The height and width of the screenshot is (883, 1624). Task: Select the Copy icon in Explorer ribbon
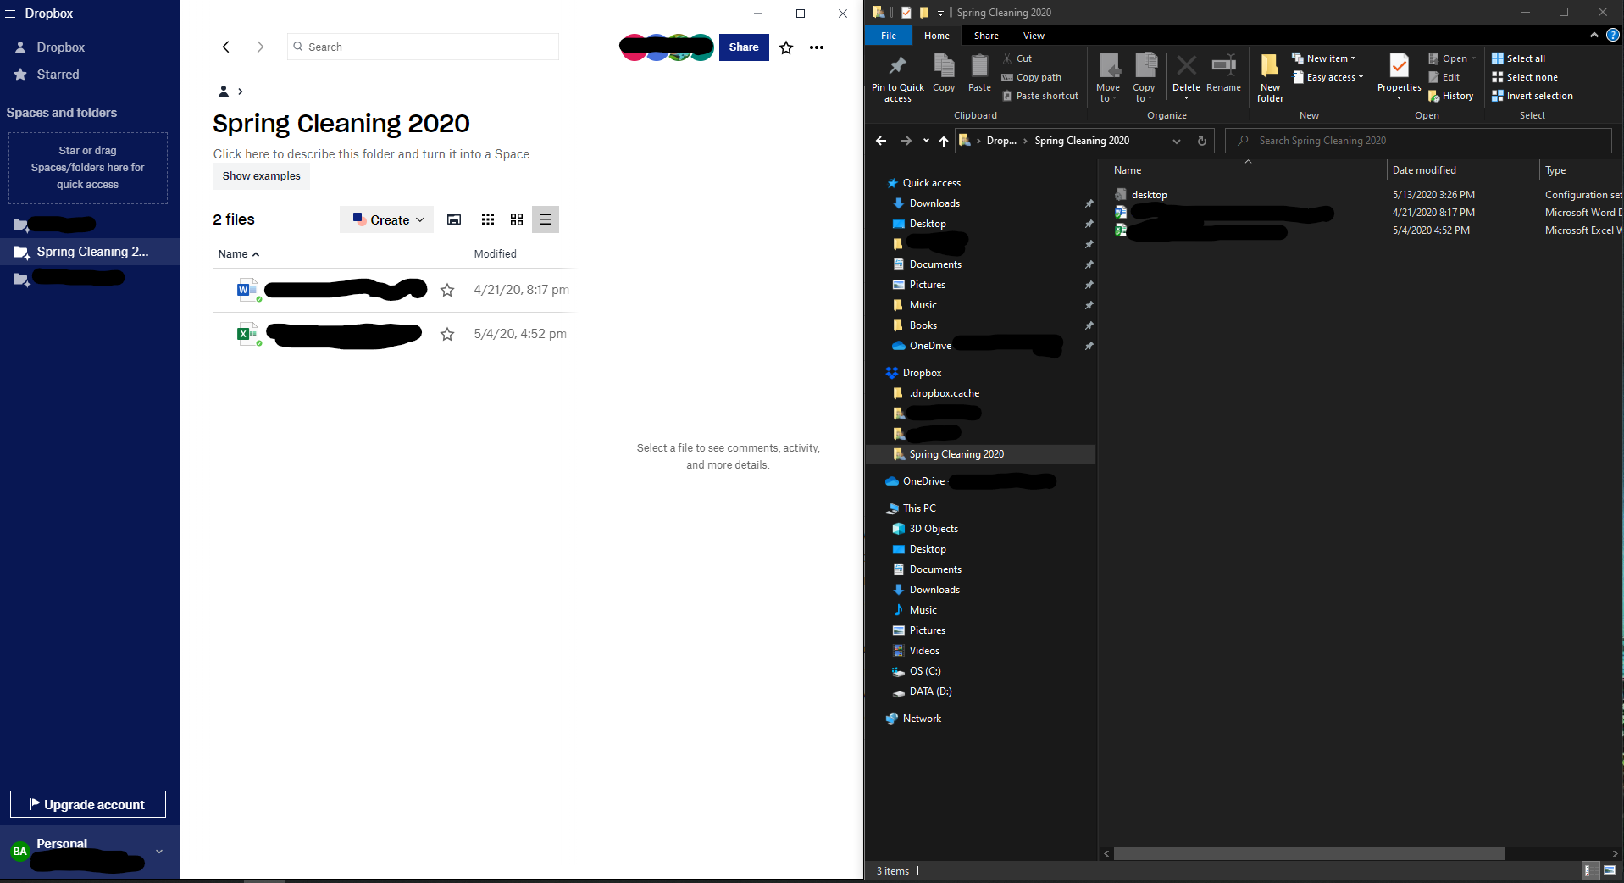[943, 75]
